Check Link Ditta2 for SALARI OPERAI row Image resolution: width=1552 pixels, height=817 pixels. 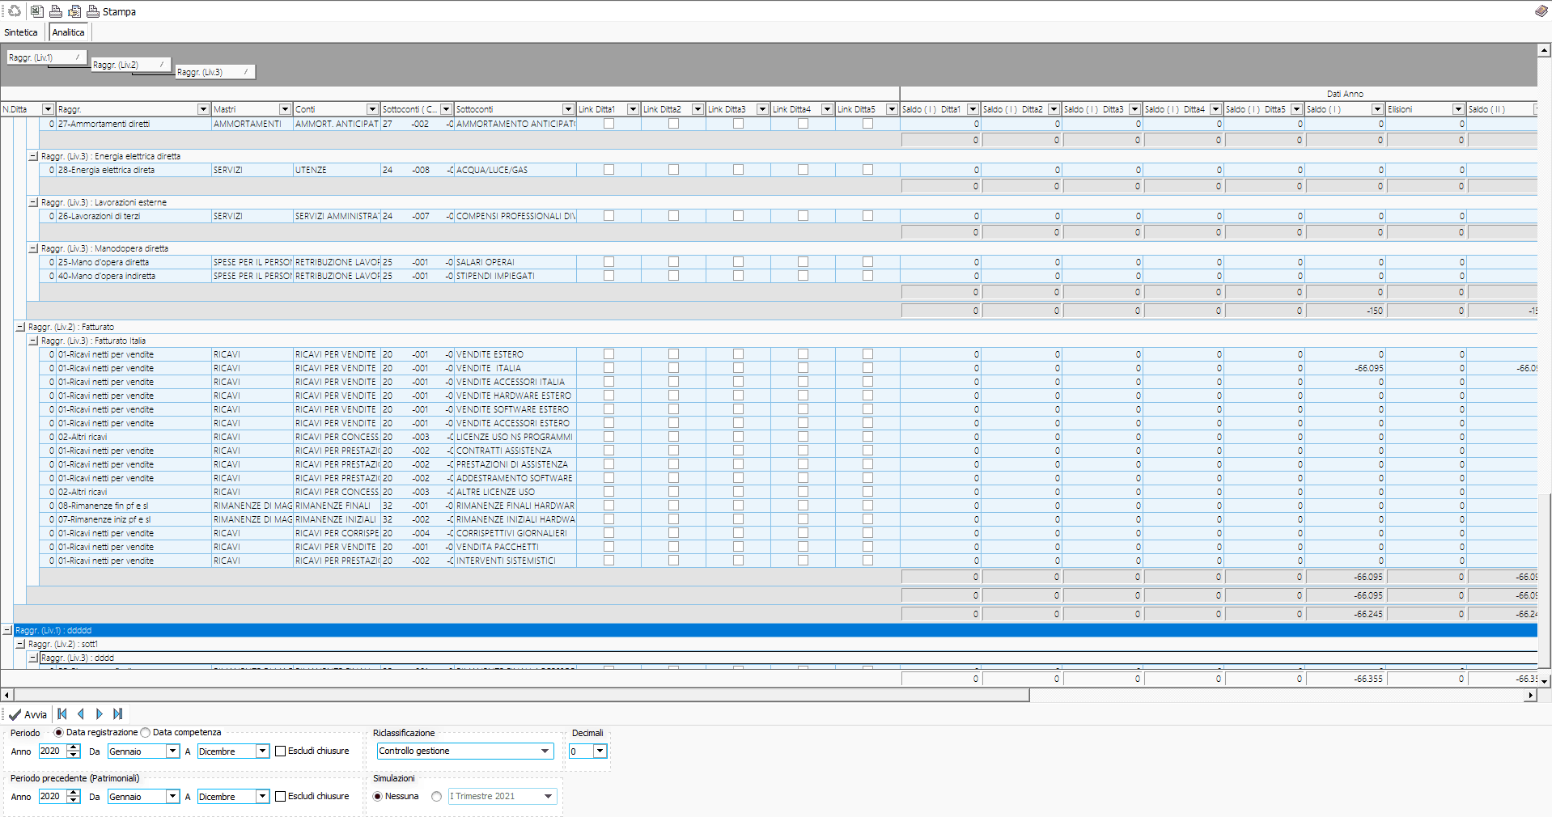[673, 262]
